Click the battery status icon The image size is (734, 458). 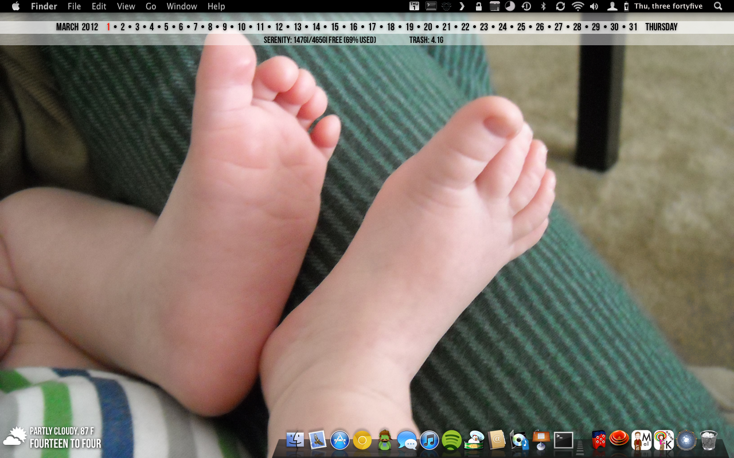click(x=626, y=6)
